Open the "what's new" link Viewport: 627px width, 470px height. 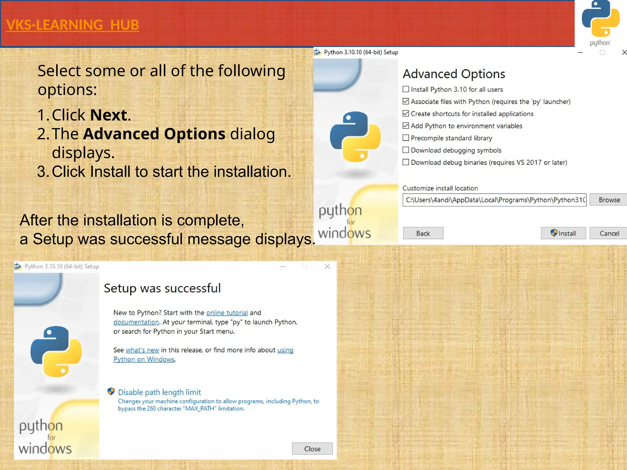142,350
